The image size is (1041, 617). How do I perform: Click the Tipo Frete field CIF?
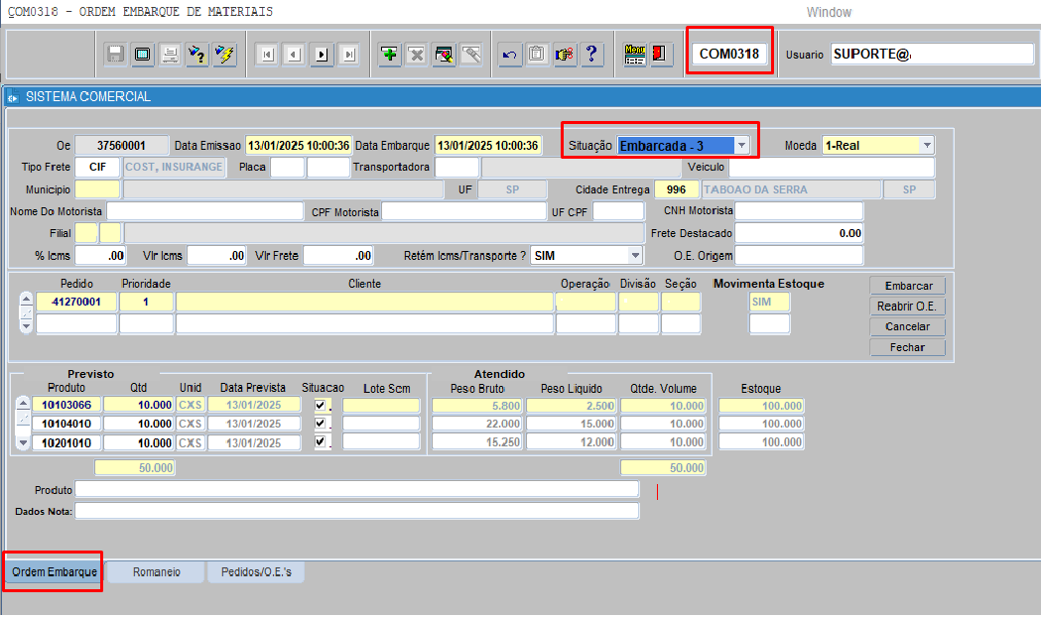point(97,168)
